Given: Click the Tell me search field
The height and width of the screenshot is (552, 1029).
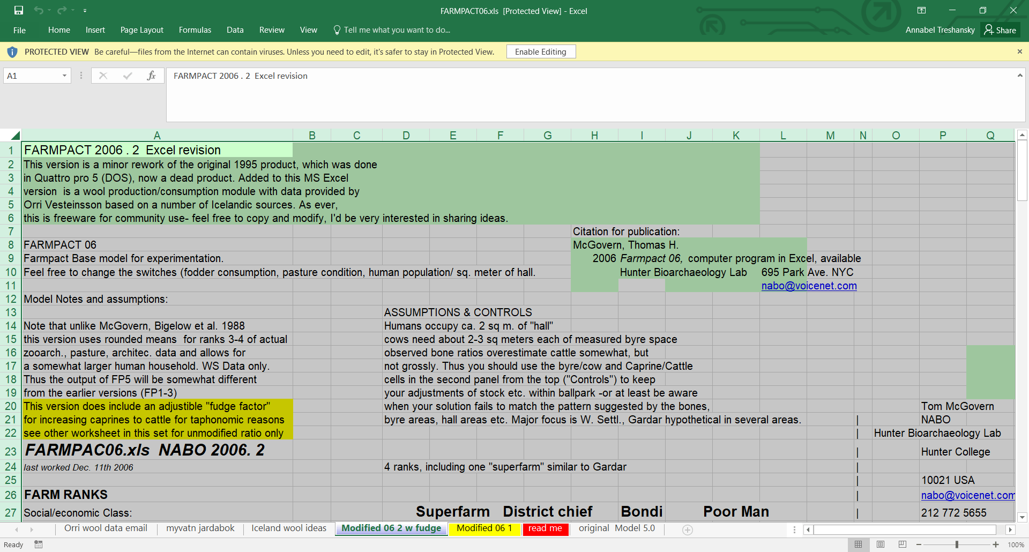Looking at the screenshot, I should 397,30.
